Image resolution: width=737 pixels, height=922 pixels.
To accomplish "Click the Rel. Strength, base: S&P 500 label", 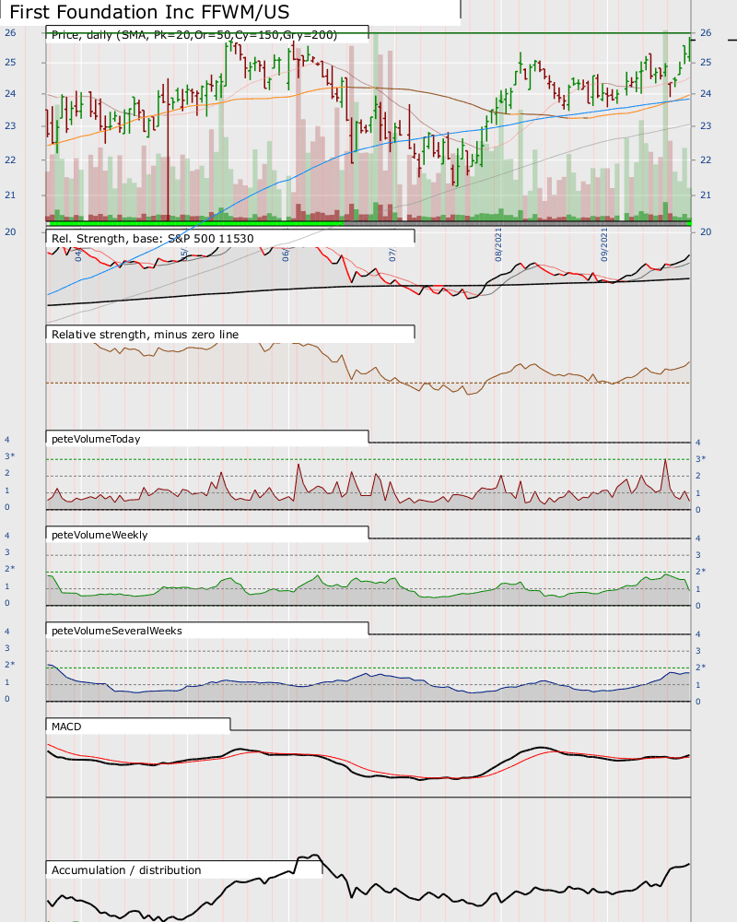I will 153,239.
